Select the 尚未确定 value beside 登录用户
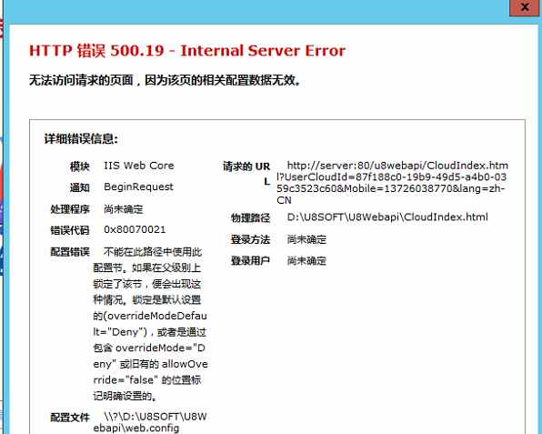Image resolution: width=542 pixels, height=434 pixels. point(306,260)
